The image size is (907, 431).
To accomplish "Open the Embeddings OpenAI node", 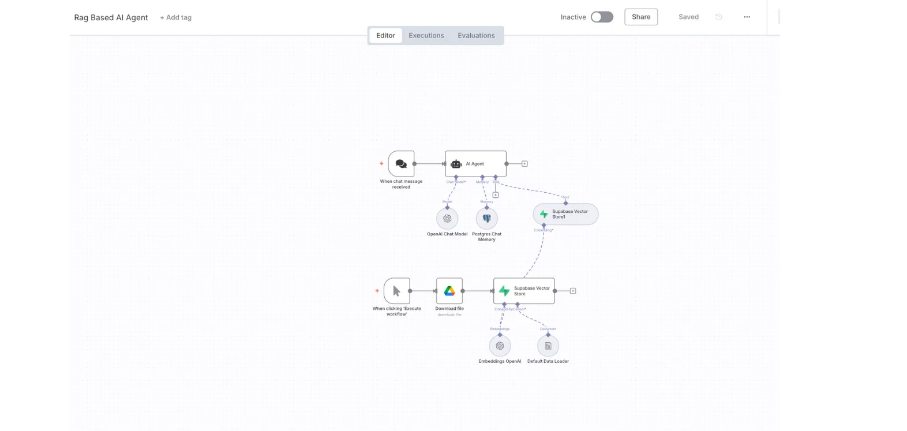I will [500, 346].
